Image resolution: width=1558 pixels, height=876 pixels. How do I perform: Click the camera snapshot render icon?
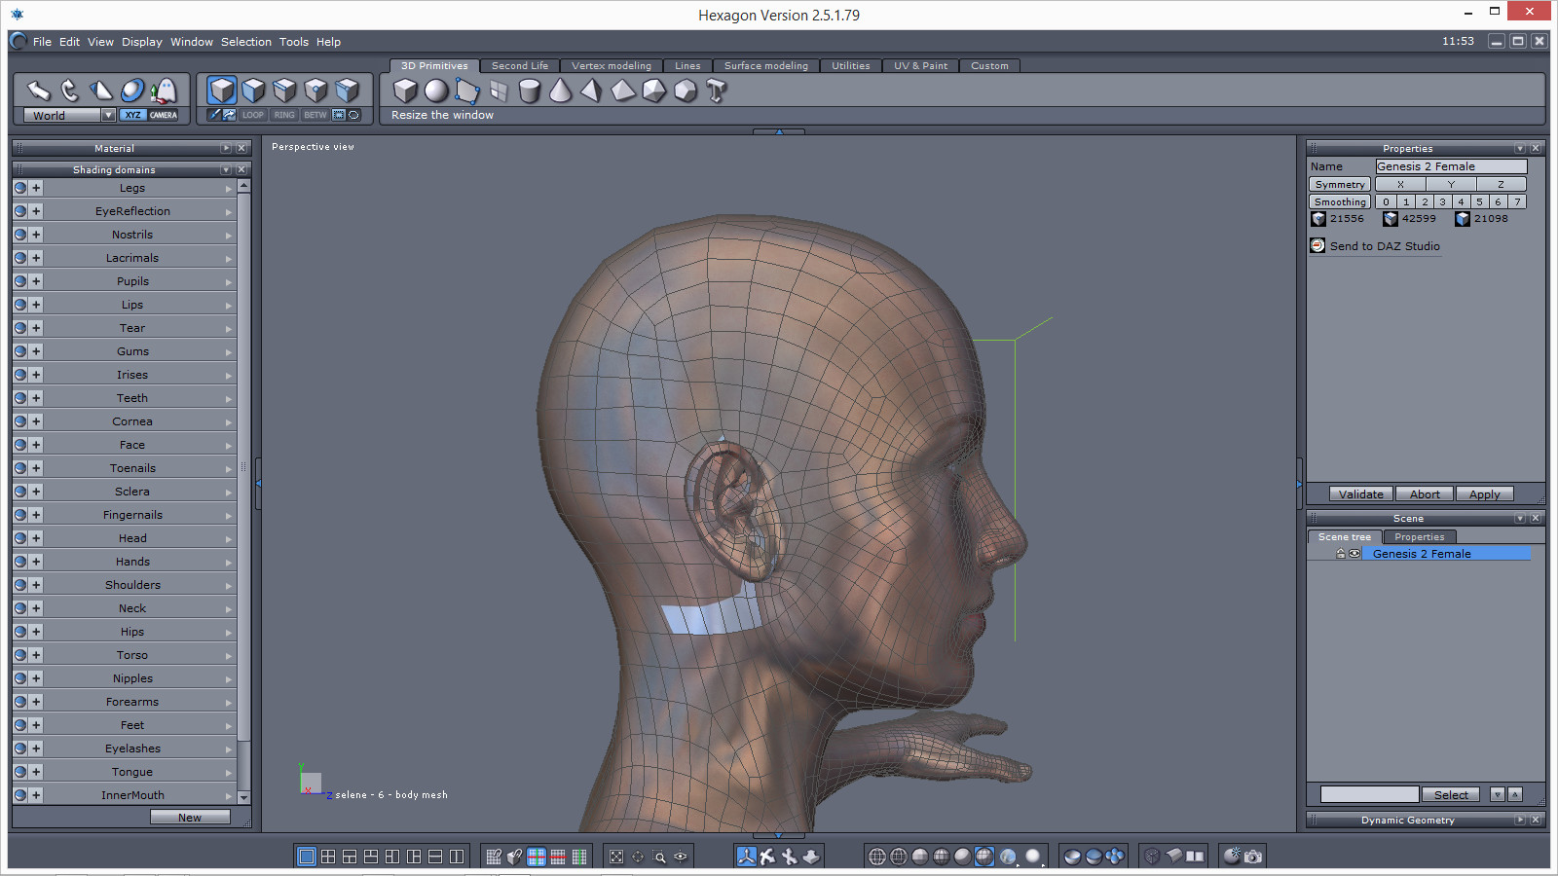[1253, 857]
